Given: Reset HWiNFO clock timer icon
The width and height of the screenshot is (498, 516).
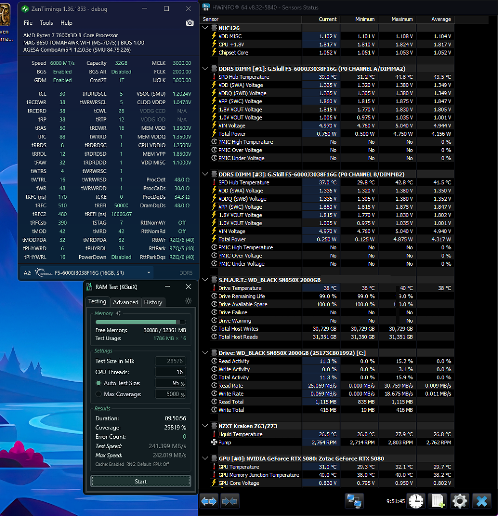Looking at the screenshot, I should (x=416, y=501).
